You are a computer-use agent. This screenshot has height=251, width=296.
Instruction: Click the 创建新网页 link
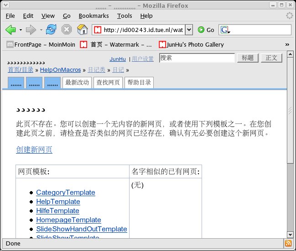pyautogui.click(x=34, y=150)
